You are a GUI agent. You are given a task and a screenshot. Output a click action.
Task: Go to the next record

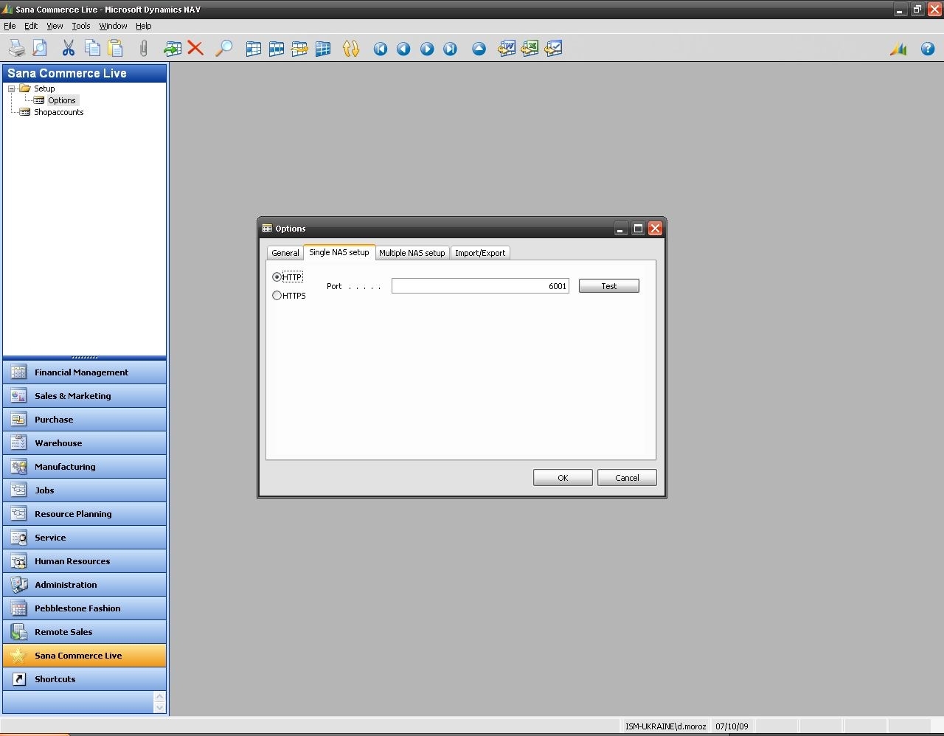point(427,49)
